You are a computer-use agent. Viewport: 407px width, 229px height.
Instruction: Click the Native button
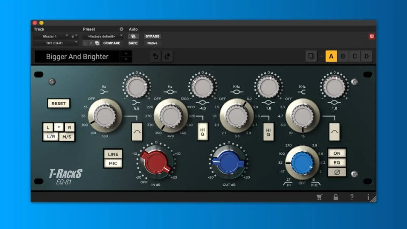(x=152, y=43)
